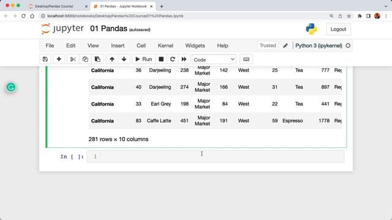392x220 pixels.
Task: Open the browser three-dot menu
Action: pyautogui.click(x=386, y=16)
